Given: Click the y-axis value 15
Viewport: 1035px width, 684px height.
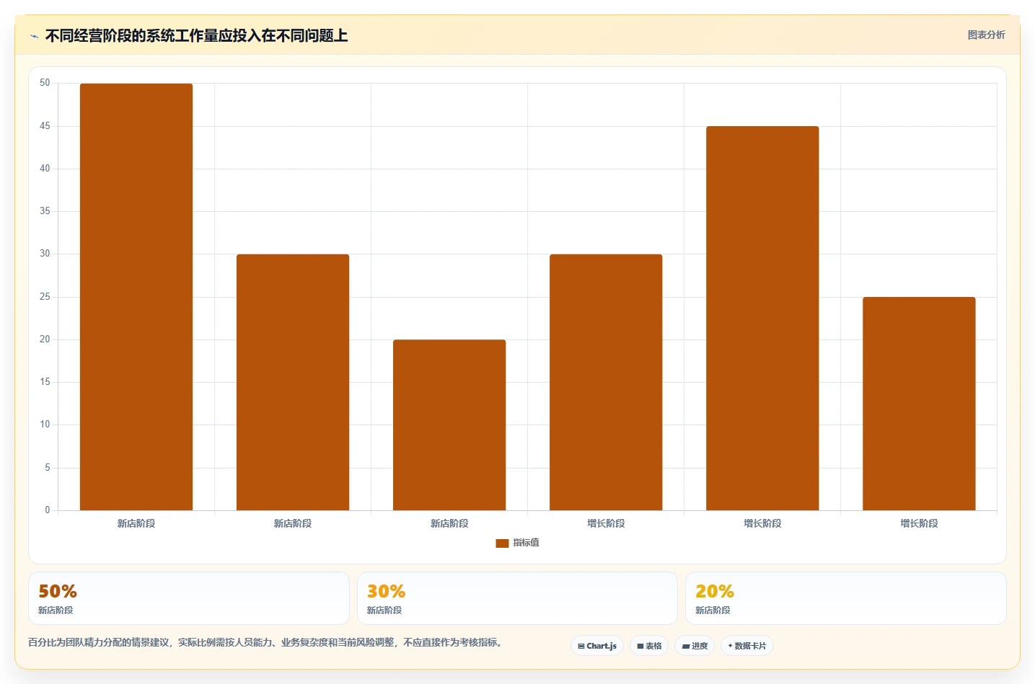Looking at the screenshot, I should point(45,382).
